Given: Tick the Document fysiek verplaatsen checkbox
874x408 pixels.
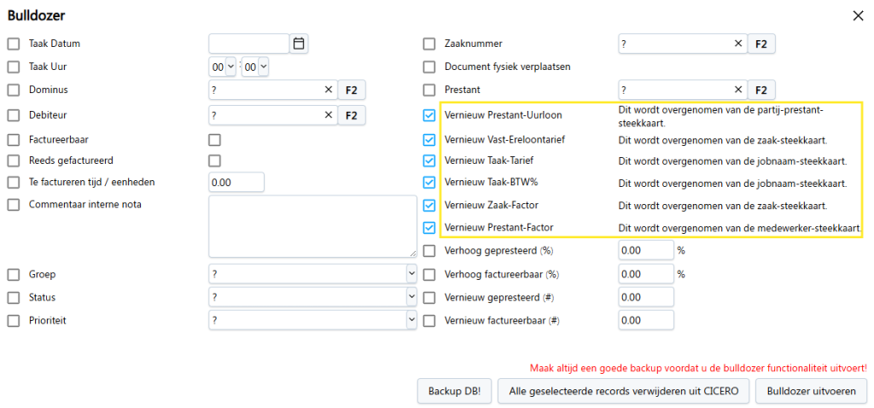Looking at the screenshot, I should tap(429, 67).
